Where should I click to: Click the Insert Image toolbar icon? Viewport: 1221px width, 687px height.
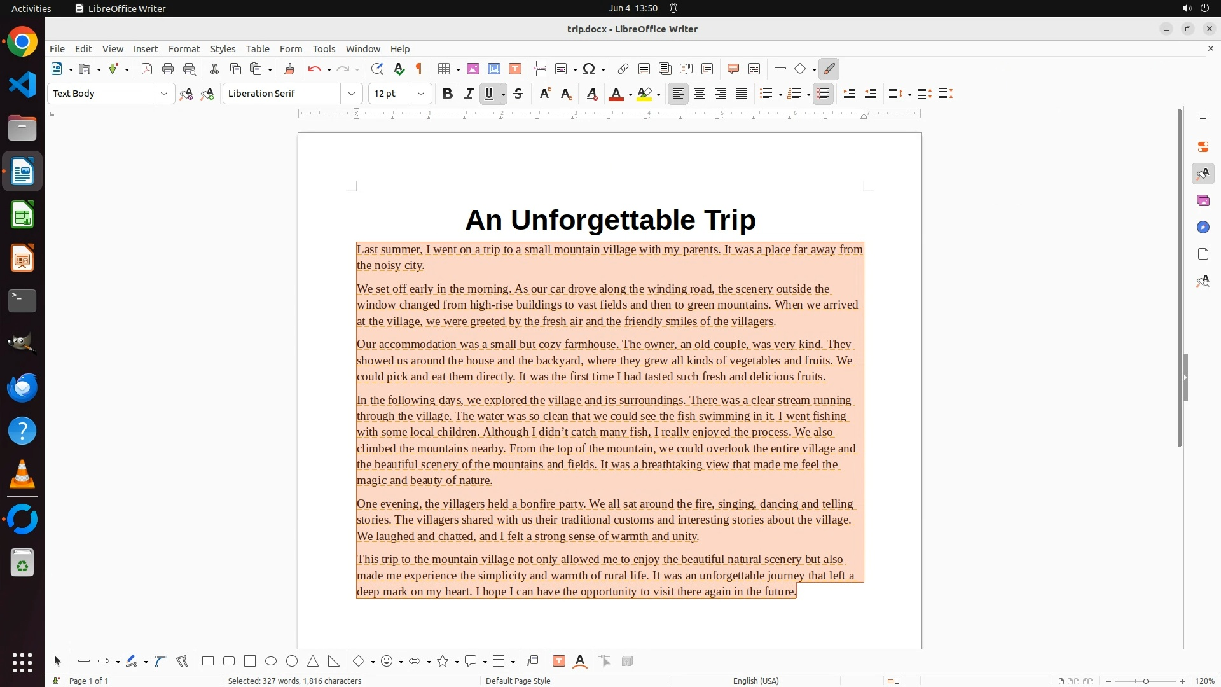pyautogui.click(x=473, y=69)
